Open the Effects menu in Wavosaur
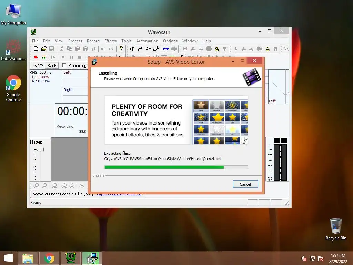Viewport: 353px width, 265px height. [110, 41]
